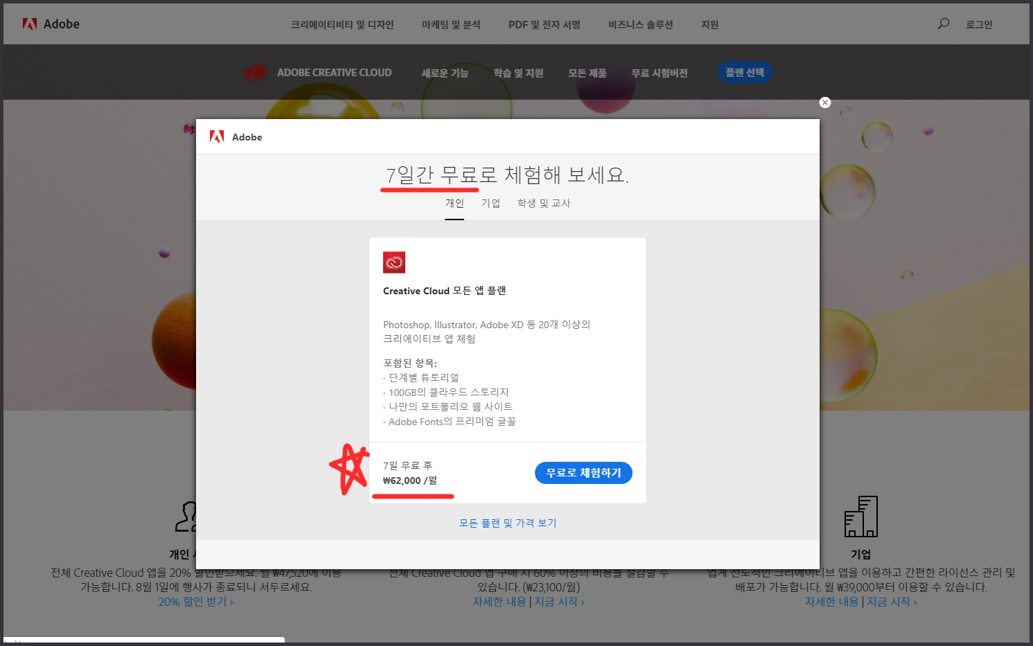Go to 학습 및 지원 section
This screenshot has height=646, width=1033.
[518, 73]
